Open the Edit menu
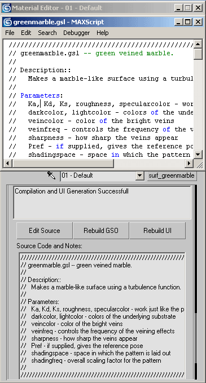Image resolution: width=206 pixels, height=383 pixels. pos(26,33)
